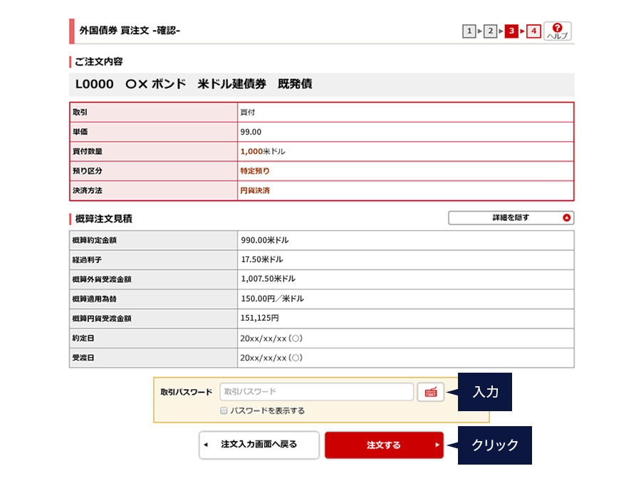Click step 1 indicator

(469, 31)
